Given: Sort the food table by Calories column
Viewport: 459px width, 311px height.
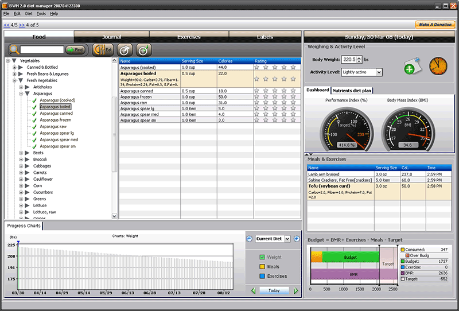Looking at the screenshot, I should pyautogui.click(x=235, y=61).
